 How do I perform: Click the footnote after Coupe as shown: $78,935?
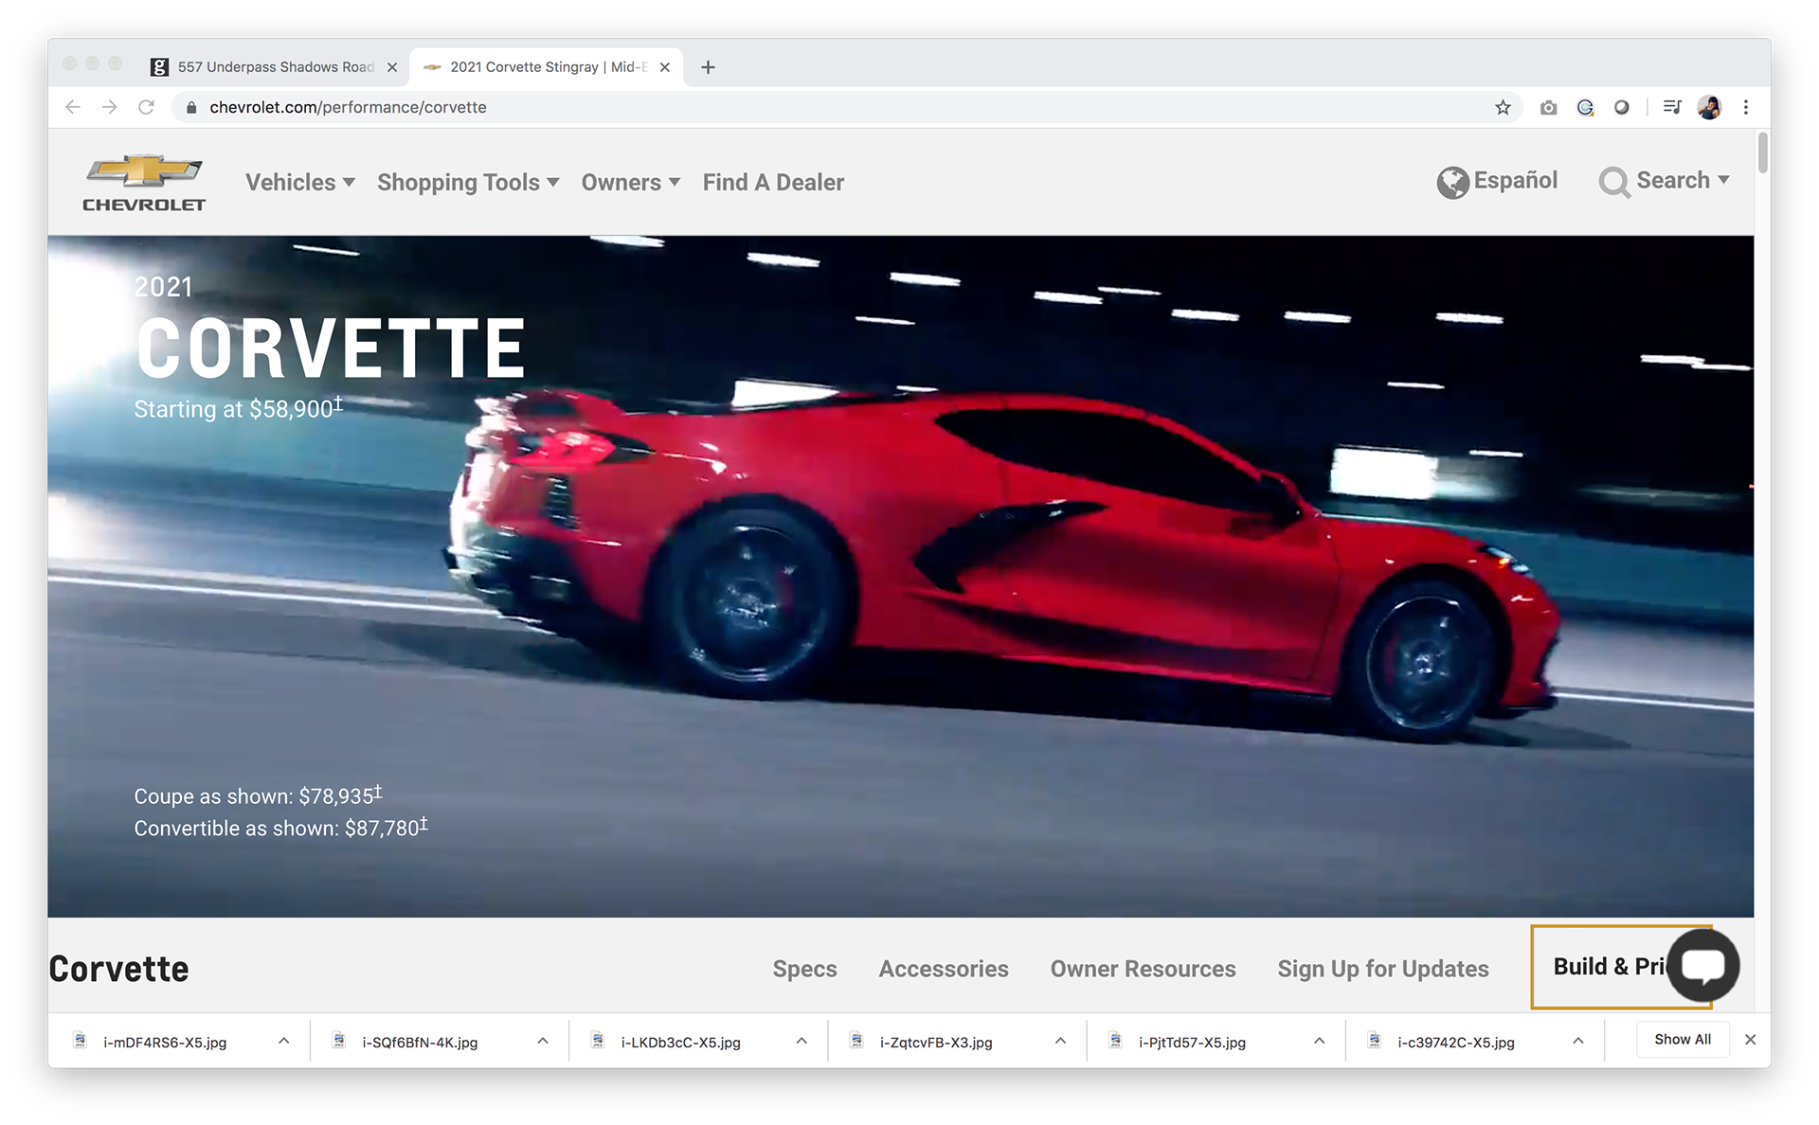point(378,791)
